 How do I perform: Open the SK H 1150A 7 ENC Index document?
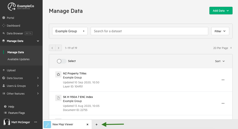coord(78,97)
